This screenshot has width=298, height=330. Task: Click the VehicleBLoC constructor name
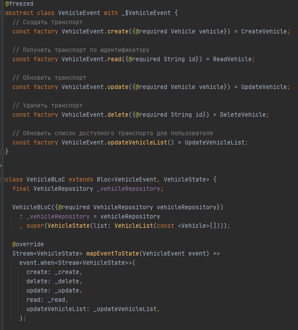32,208
